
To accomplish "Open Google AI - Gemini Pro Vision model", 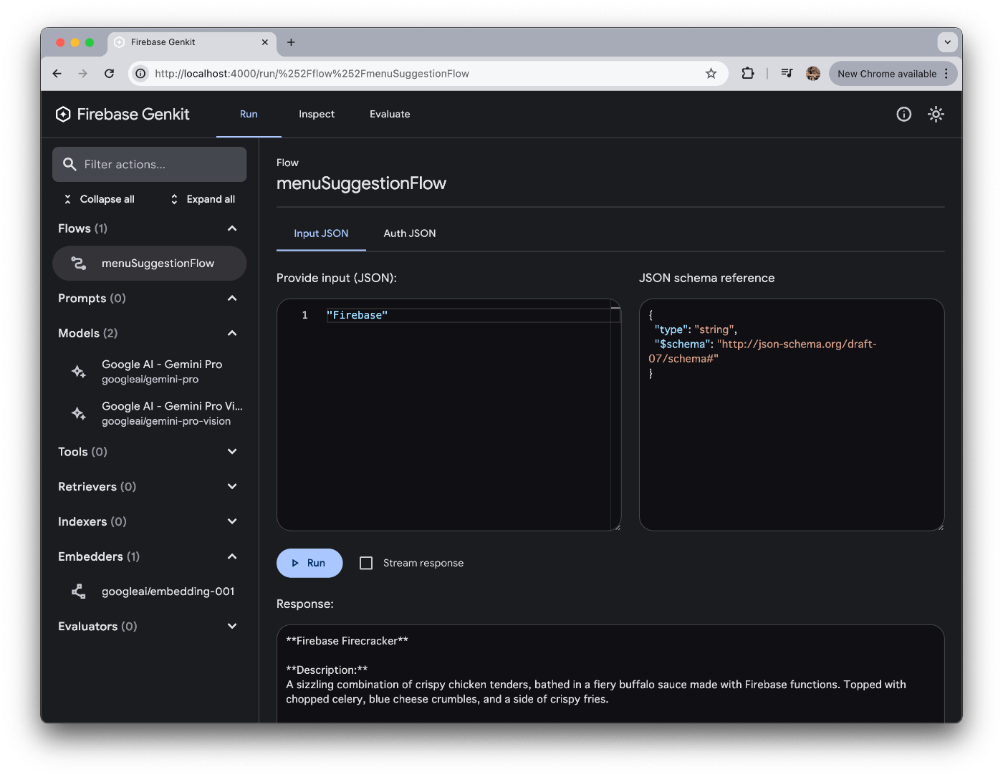I will click(149, 413).
